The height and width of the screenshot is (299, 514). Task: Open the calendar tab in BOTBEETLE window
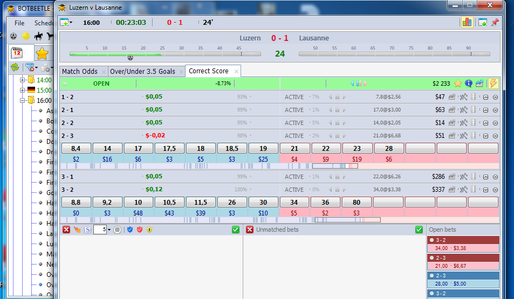point(17,53)
